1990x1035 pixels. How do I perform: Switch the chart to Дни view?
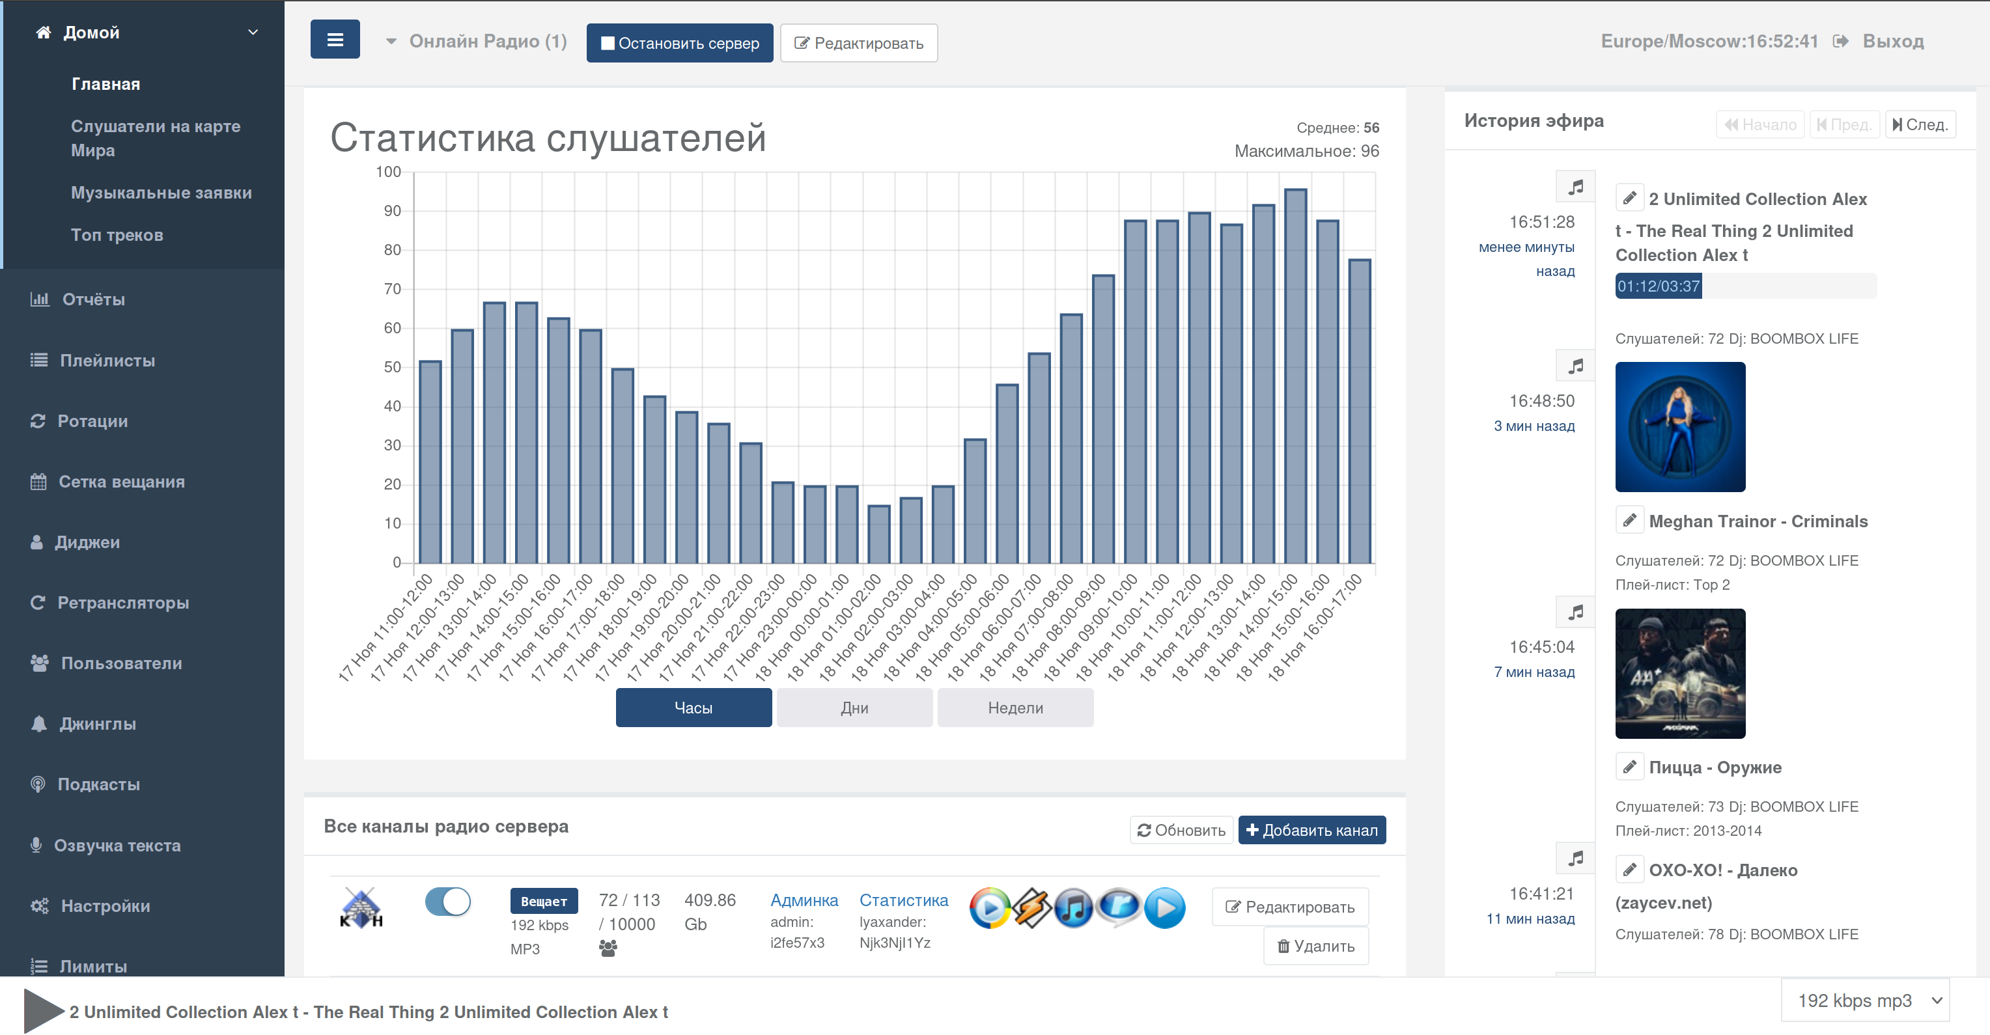pyautogui.click(x=854, y=708)
